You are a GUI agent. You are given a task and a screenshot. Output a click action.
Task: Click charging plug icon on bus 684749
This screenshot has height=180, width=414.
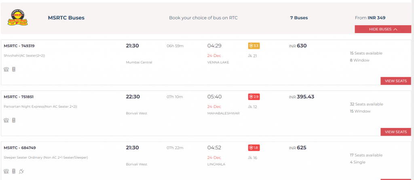21,171
